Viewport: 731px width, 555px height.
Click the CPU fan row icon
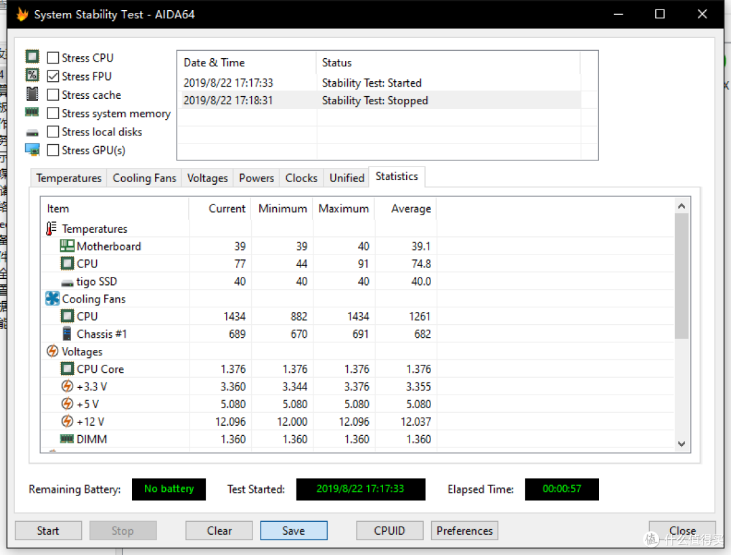[67, 316]
